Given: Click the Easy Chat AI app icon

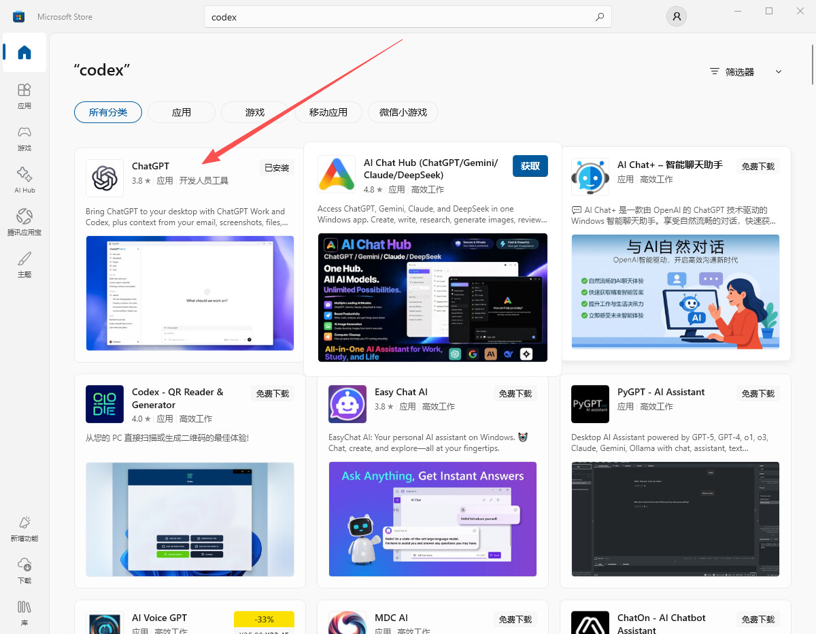Looking at the screenshot, I should (x=347, y=404).
